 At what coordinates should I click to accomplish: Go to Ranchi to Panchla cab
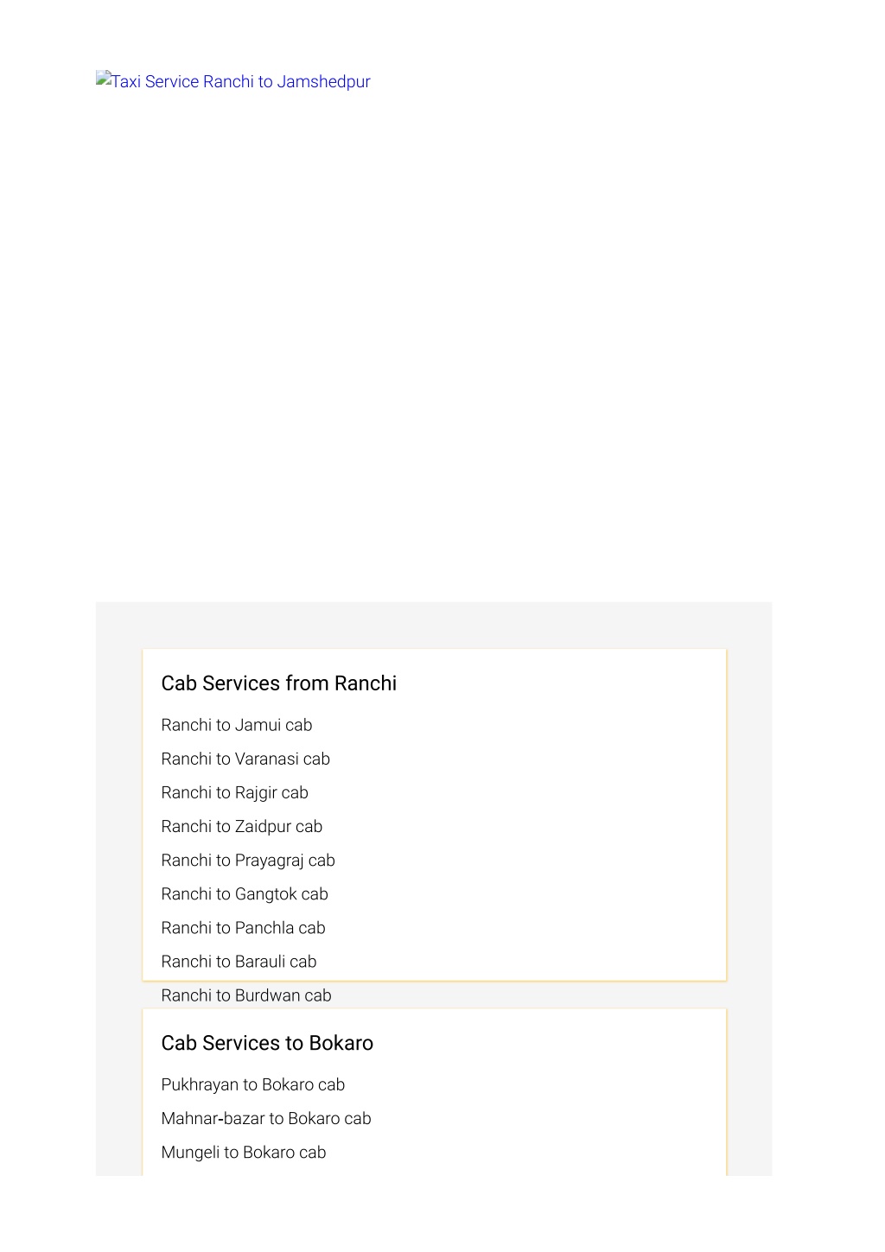pos(243,927)
